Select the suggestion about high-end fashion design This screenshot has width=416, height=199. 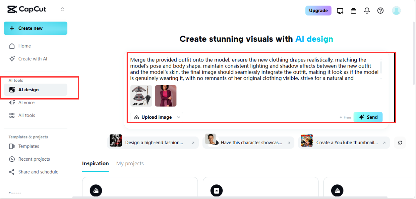(x=152, y=142)
